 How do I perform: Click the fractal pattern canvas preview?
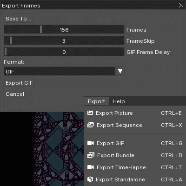click(59, 149)
